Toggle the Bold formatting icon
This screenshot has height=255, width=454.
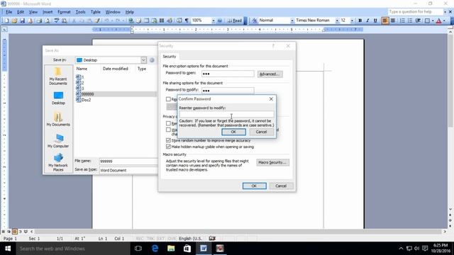tap(360, 21)
